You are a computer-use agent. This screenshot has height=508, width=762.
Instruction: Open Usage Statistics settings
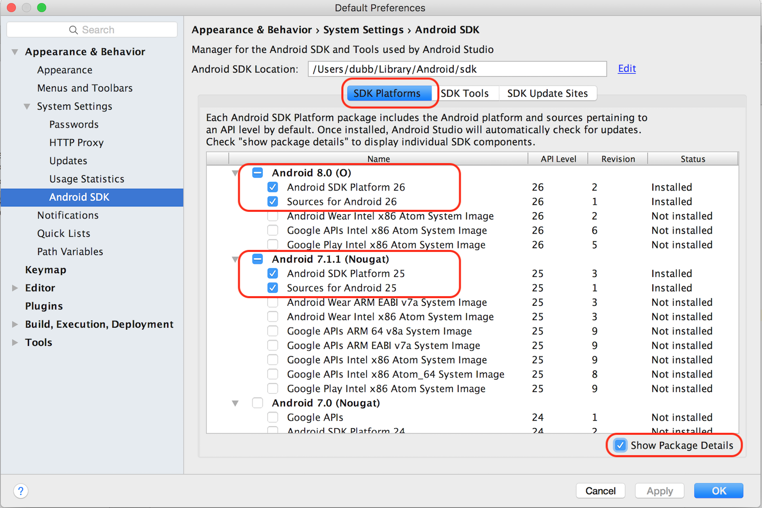pyautogui.click(x=87, y=179)
